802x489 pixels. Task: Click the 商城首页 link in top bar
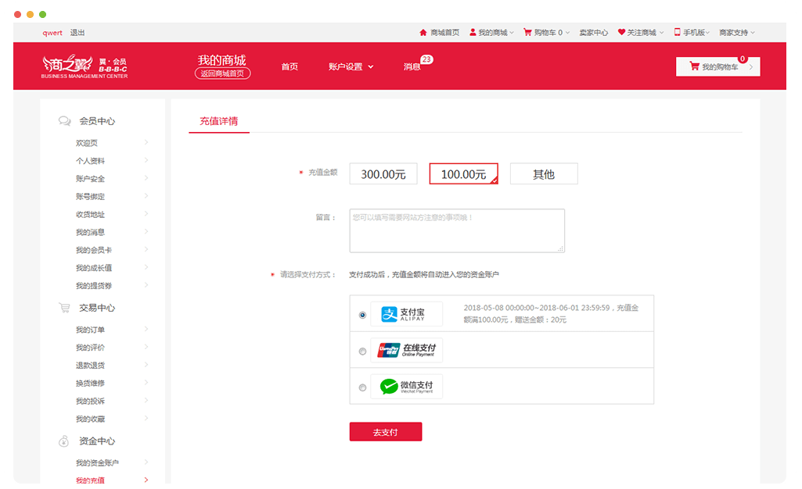(444, 33)
